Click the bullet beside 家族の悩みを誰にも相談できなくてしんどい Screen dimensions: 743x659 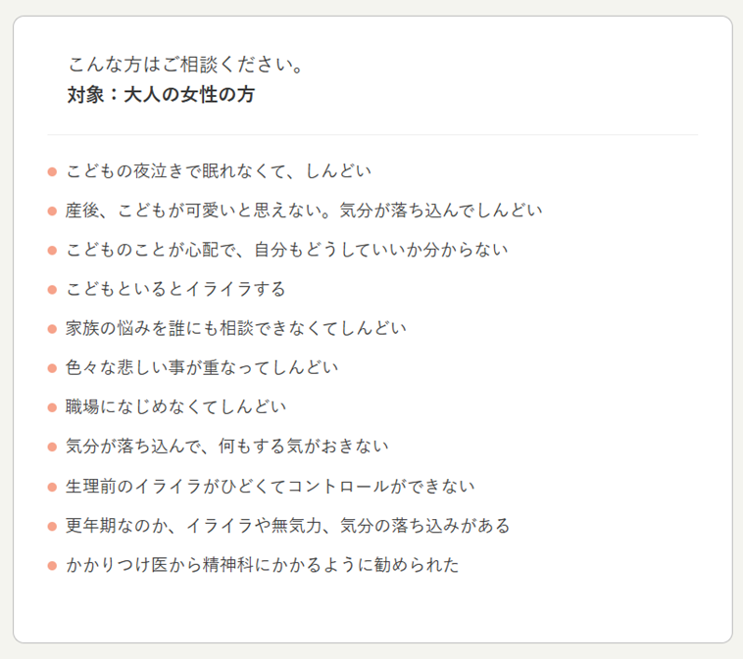tap(52, 329)
